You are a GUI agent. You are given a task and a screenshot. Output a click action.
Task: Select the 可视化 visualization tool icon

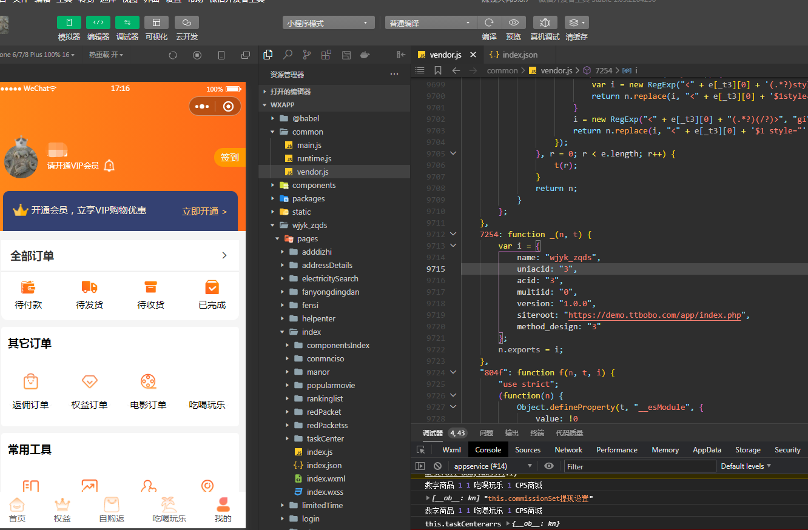157,22
